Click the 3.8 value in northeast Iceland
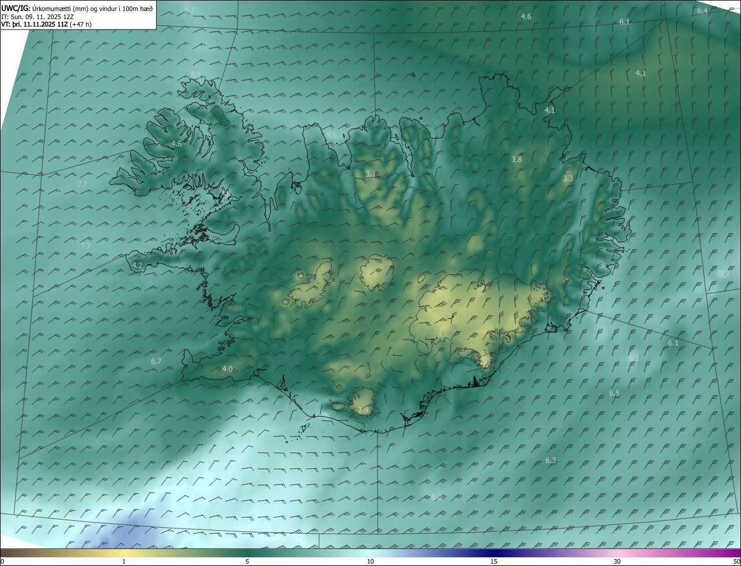This screenshot has width=741, height=566. point(517,159)
